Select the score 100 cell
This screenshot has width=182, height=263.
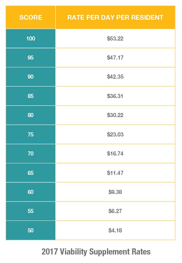point(31,38)
